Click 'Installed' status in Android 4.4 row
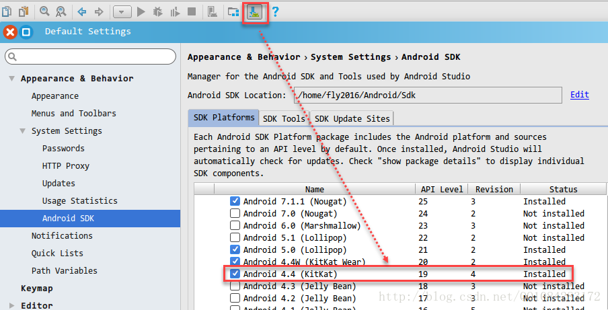Viewport: 608px width, 310px height. click(544, 274)
